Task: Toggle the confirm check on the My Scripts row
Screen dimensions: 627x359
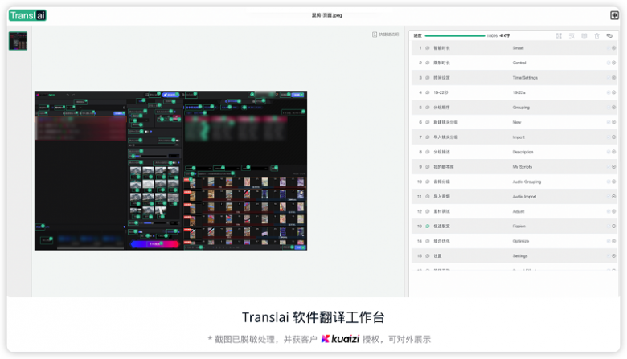Action: [x=609, y=166]
